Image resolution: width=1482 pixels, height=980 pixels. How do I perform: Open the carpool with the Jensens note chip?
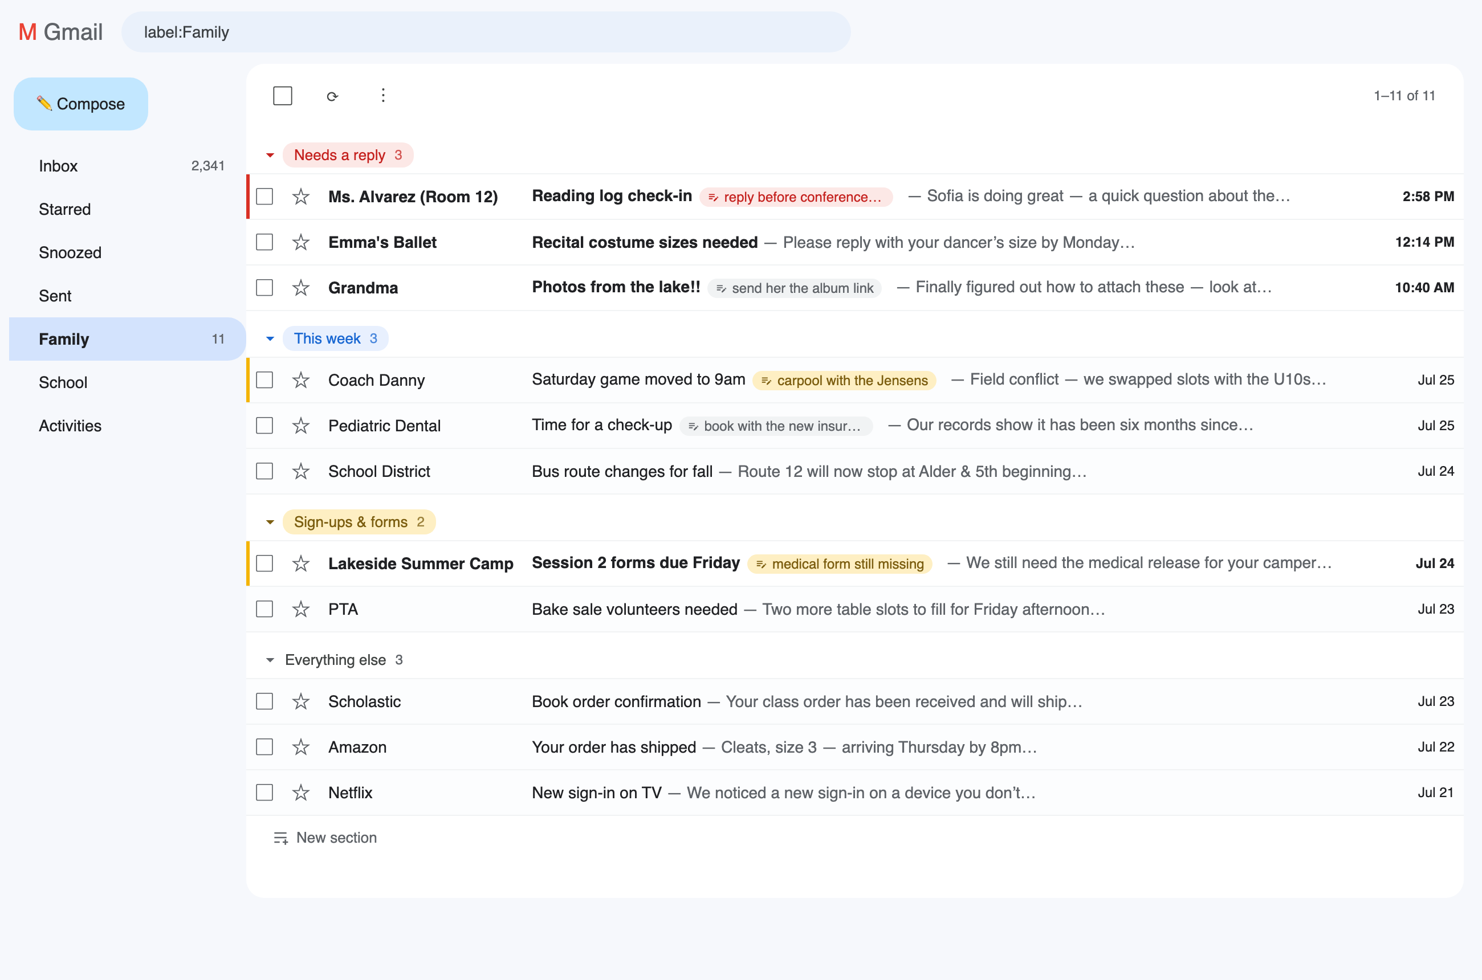pyautogui.click(x=844, y=380)
